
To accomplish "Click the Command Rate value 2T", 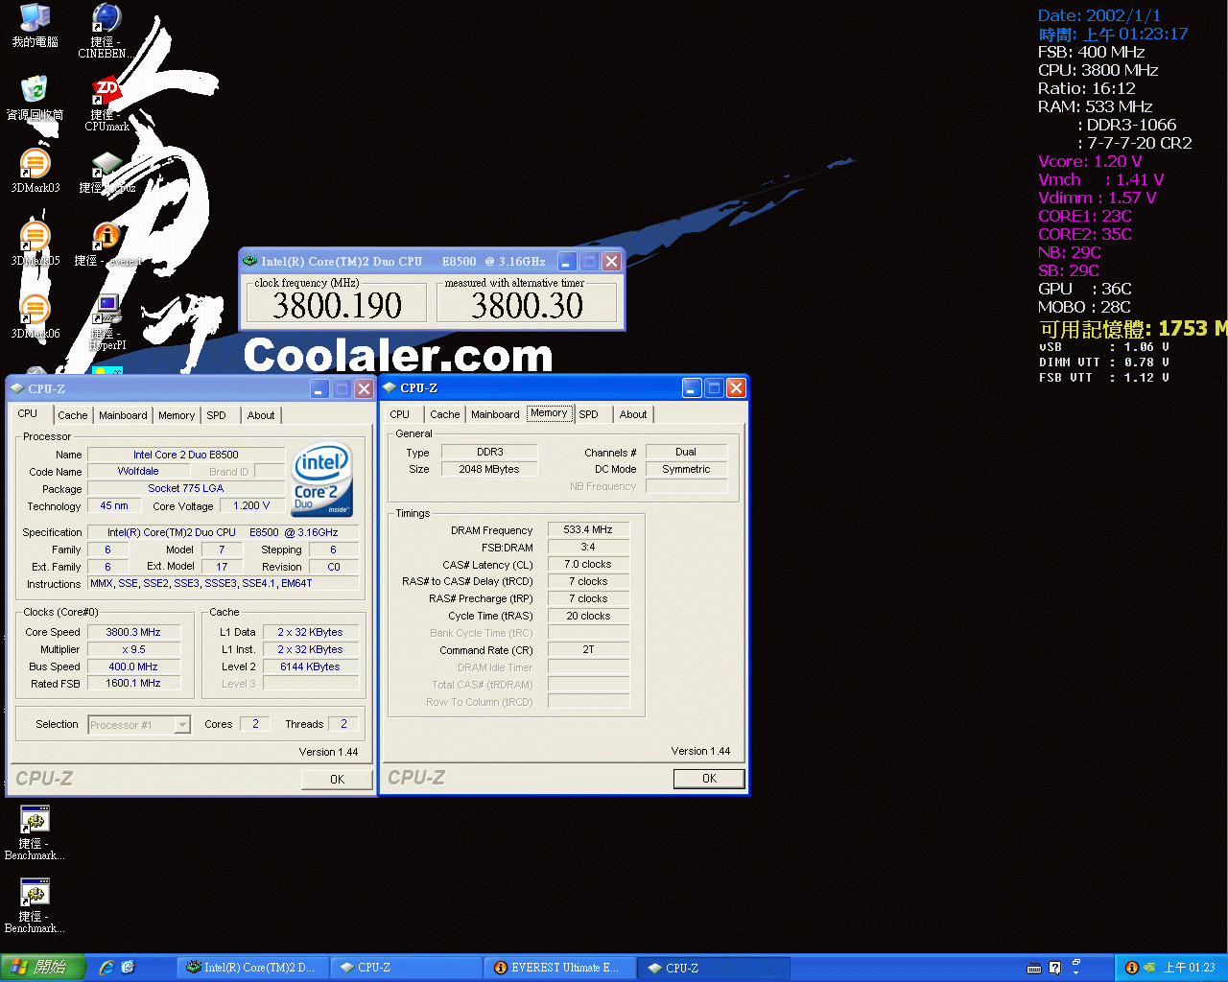I will click(x=588, y=649).
